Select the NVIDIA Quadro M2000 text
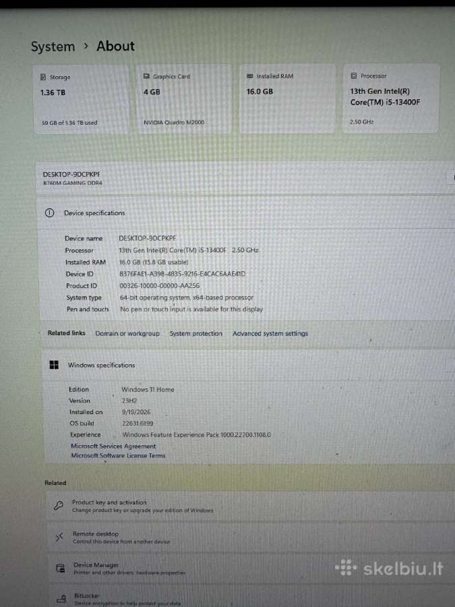This screenshot has height=607, width=455. (174, 122)
